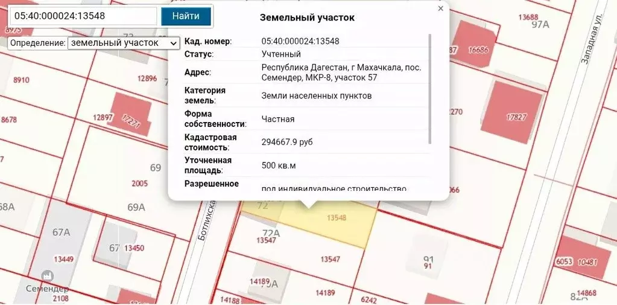Click the Земельный участок popup heading
The height and width of the screenshot is (305, 617).
pos(307,18)
